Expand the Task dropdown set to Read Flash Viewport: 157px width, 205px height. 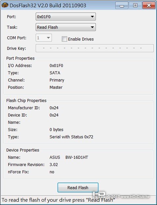(x=66, y=27)
